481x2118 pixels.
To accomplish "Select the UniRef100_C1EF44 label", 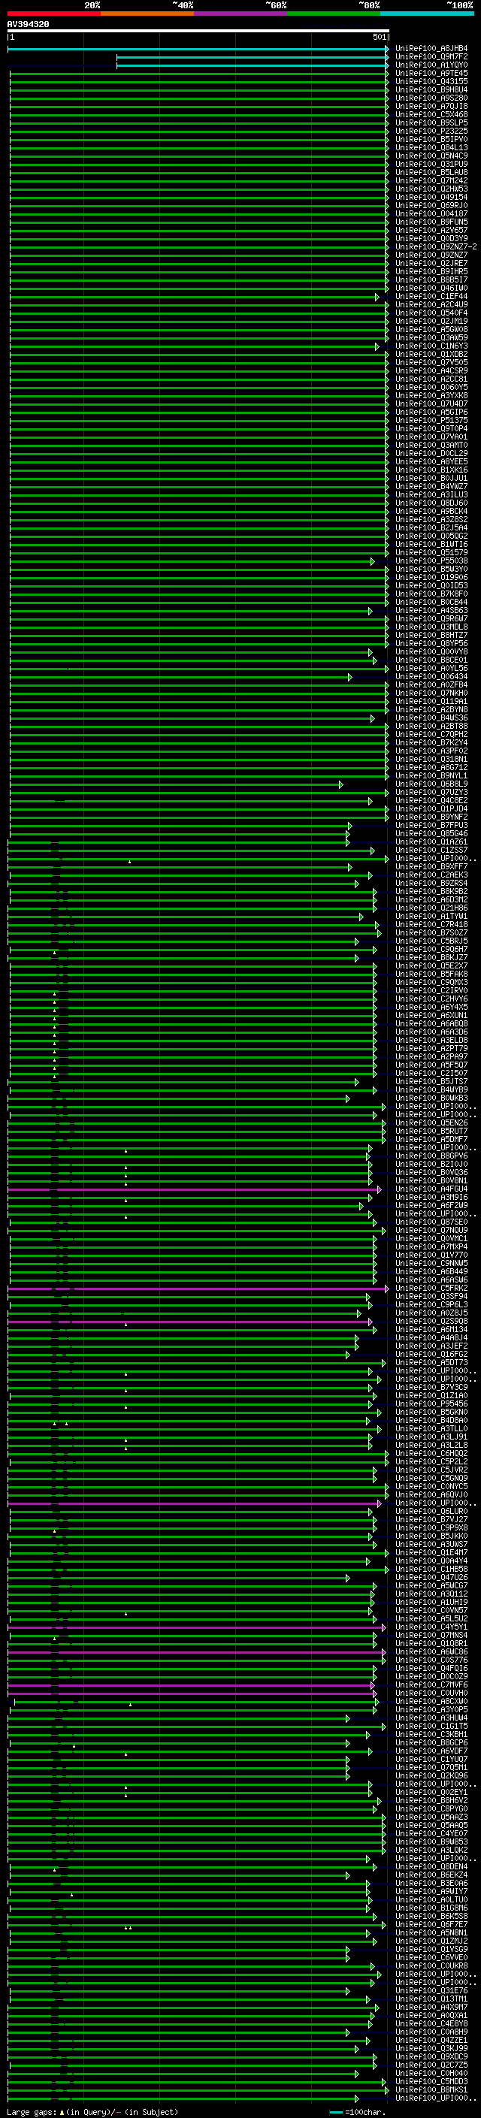I will pyautogui.click(x=431, y=297).
